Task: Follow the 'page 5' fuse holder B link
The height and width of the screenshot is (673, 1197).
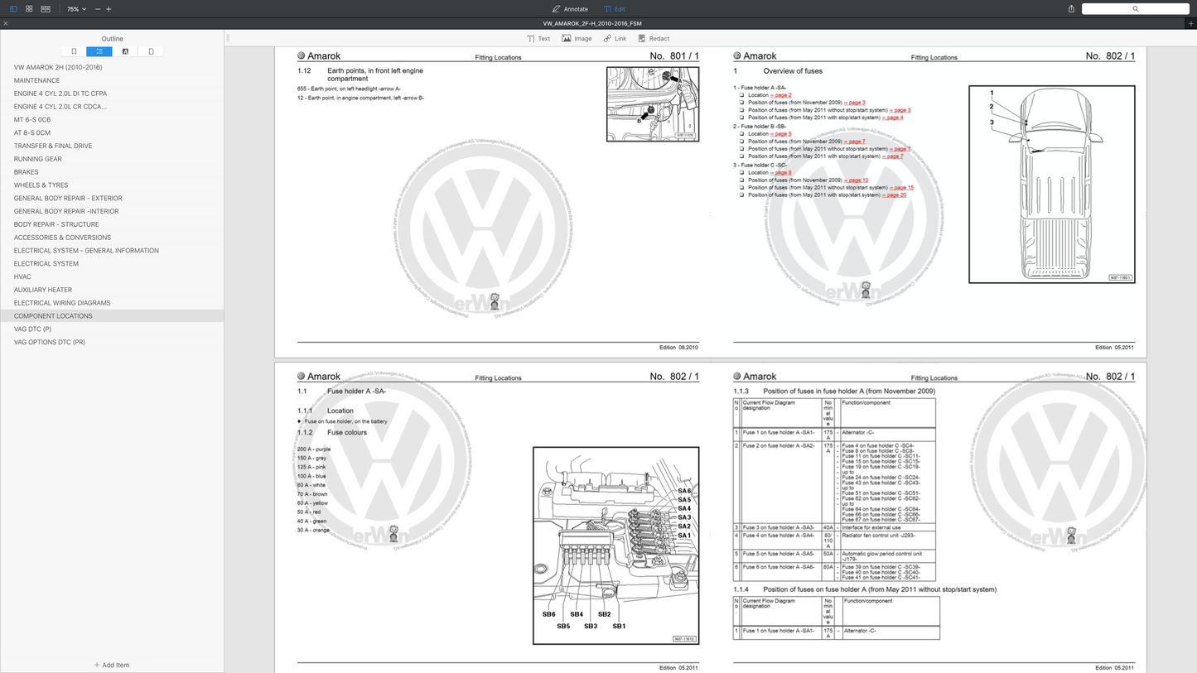Action: 781,134
